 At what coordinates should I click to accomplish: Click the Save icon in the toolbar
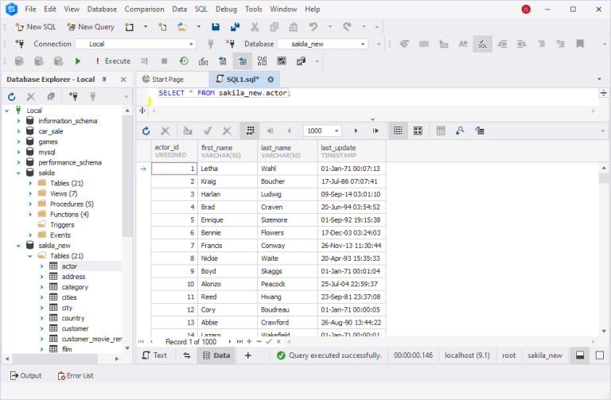tap(215, 26)
